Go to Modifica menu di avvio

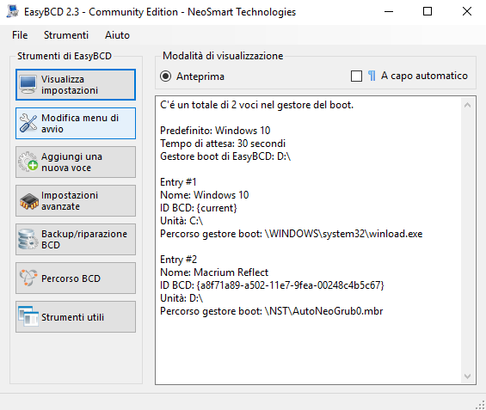[76, 123]
